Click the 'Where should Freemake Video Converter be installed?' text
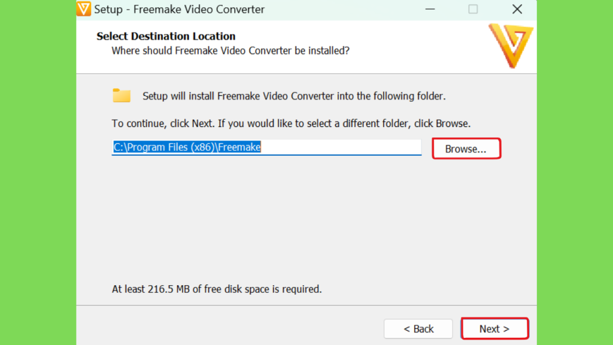The width and height of the screenshot is (613, 345). coord(230,51)
